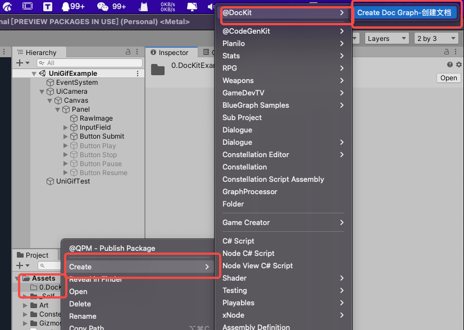Open the Stats submenu
This screenshot has width=464, height=330.
pos(284,56)
